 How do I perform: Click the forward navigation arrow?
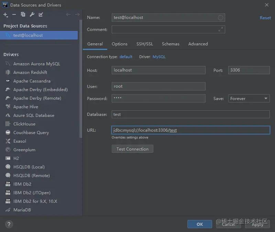(77, 14)
